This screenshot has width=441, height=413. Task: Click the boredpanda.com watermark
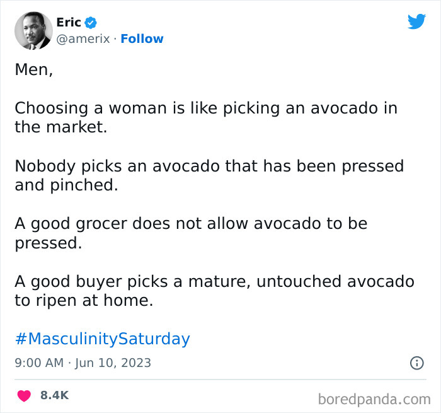pyautogui.click(x=374, y=398)
